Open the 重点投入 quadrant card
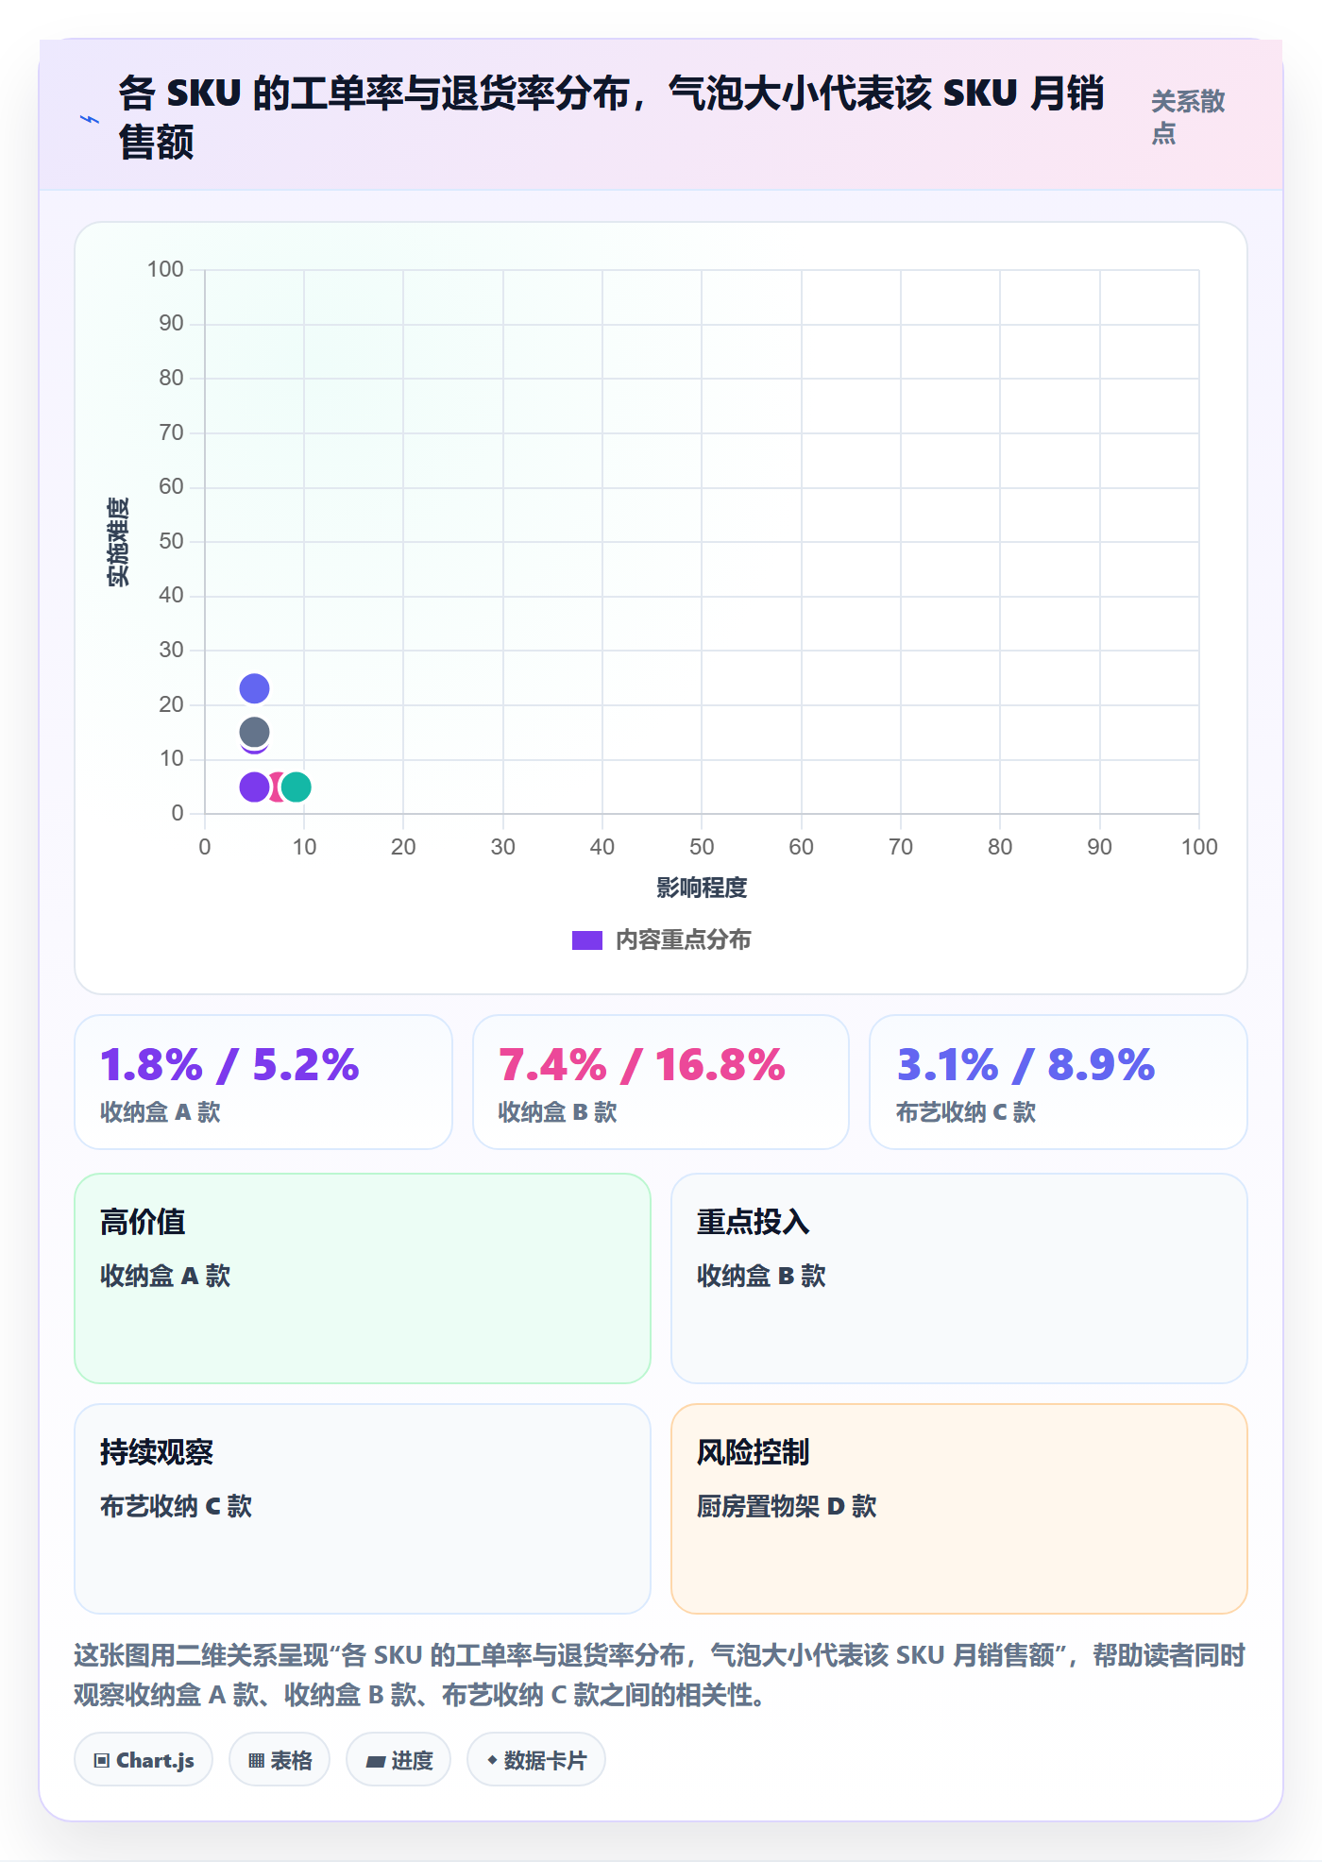Image resolution: width=1322 pixels, height=1862 pixels. point(958,1278)
